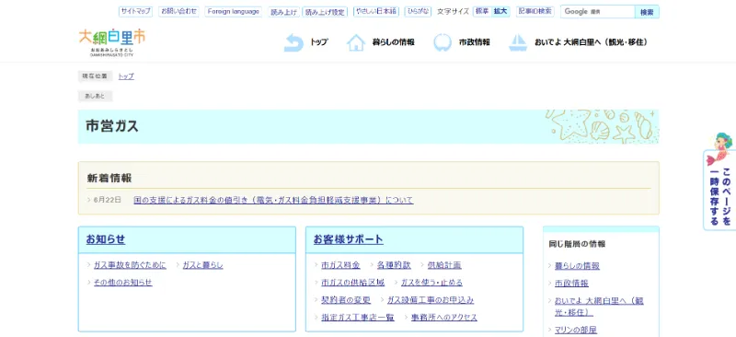Switch to やさしい日本語
This screenshot has width=736, height=337.
(376, 11)
